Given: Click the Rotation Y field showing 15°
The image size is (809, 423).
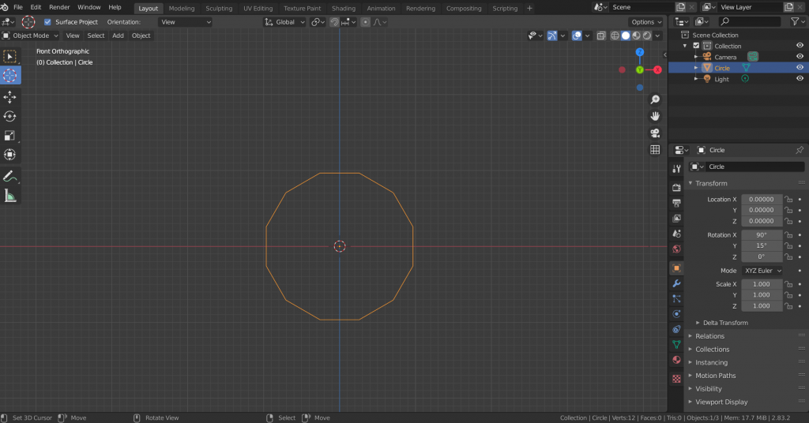Looking at the screenshot, I should click(762, 245).
